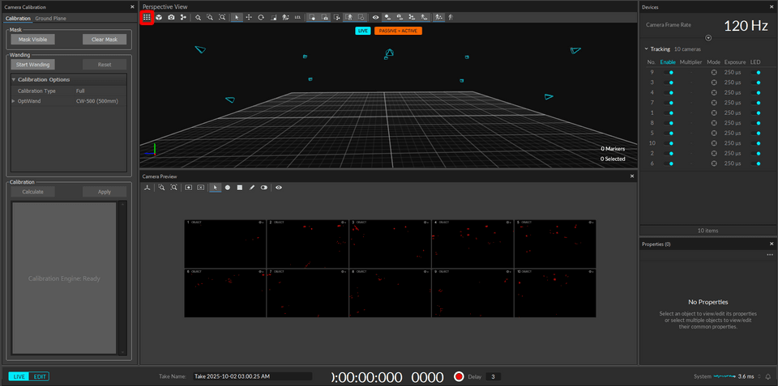The width and height of the screenshot is (778, 386).
Task: Pick the mask pencil draw tool
Action: click(x=252, y=187)
